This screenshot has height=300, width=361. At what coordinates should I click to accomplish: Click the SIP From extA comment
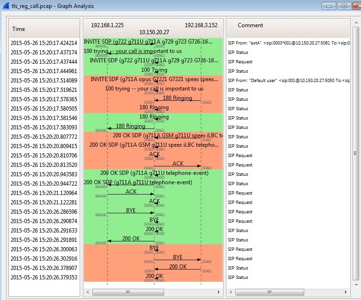click(x=289, y=43)
